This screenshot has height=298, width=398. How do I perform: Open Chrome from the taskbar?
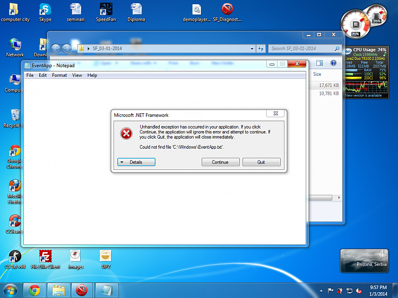(x=34, y=291)
